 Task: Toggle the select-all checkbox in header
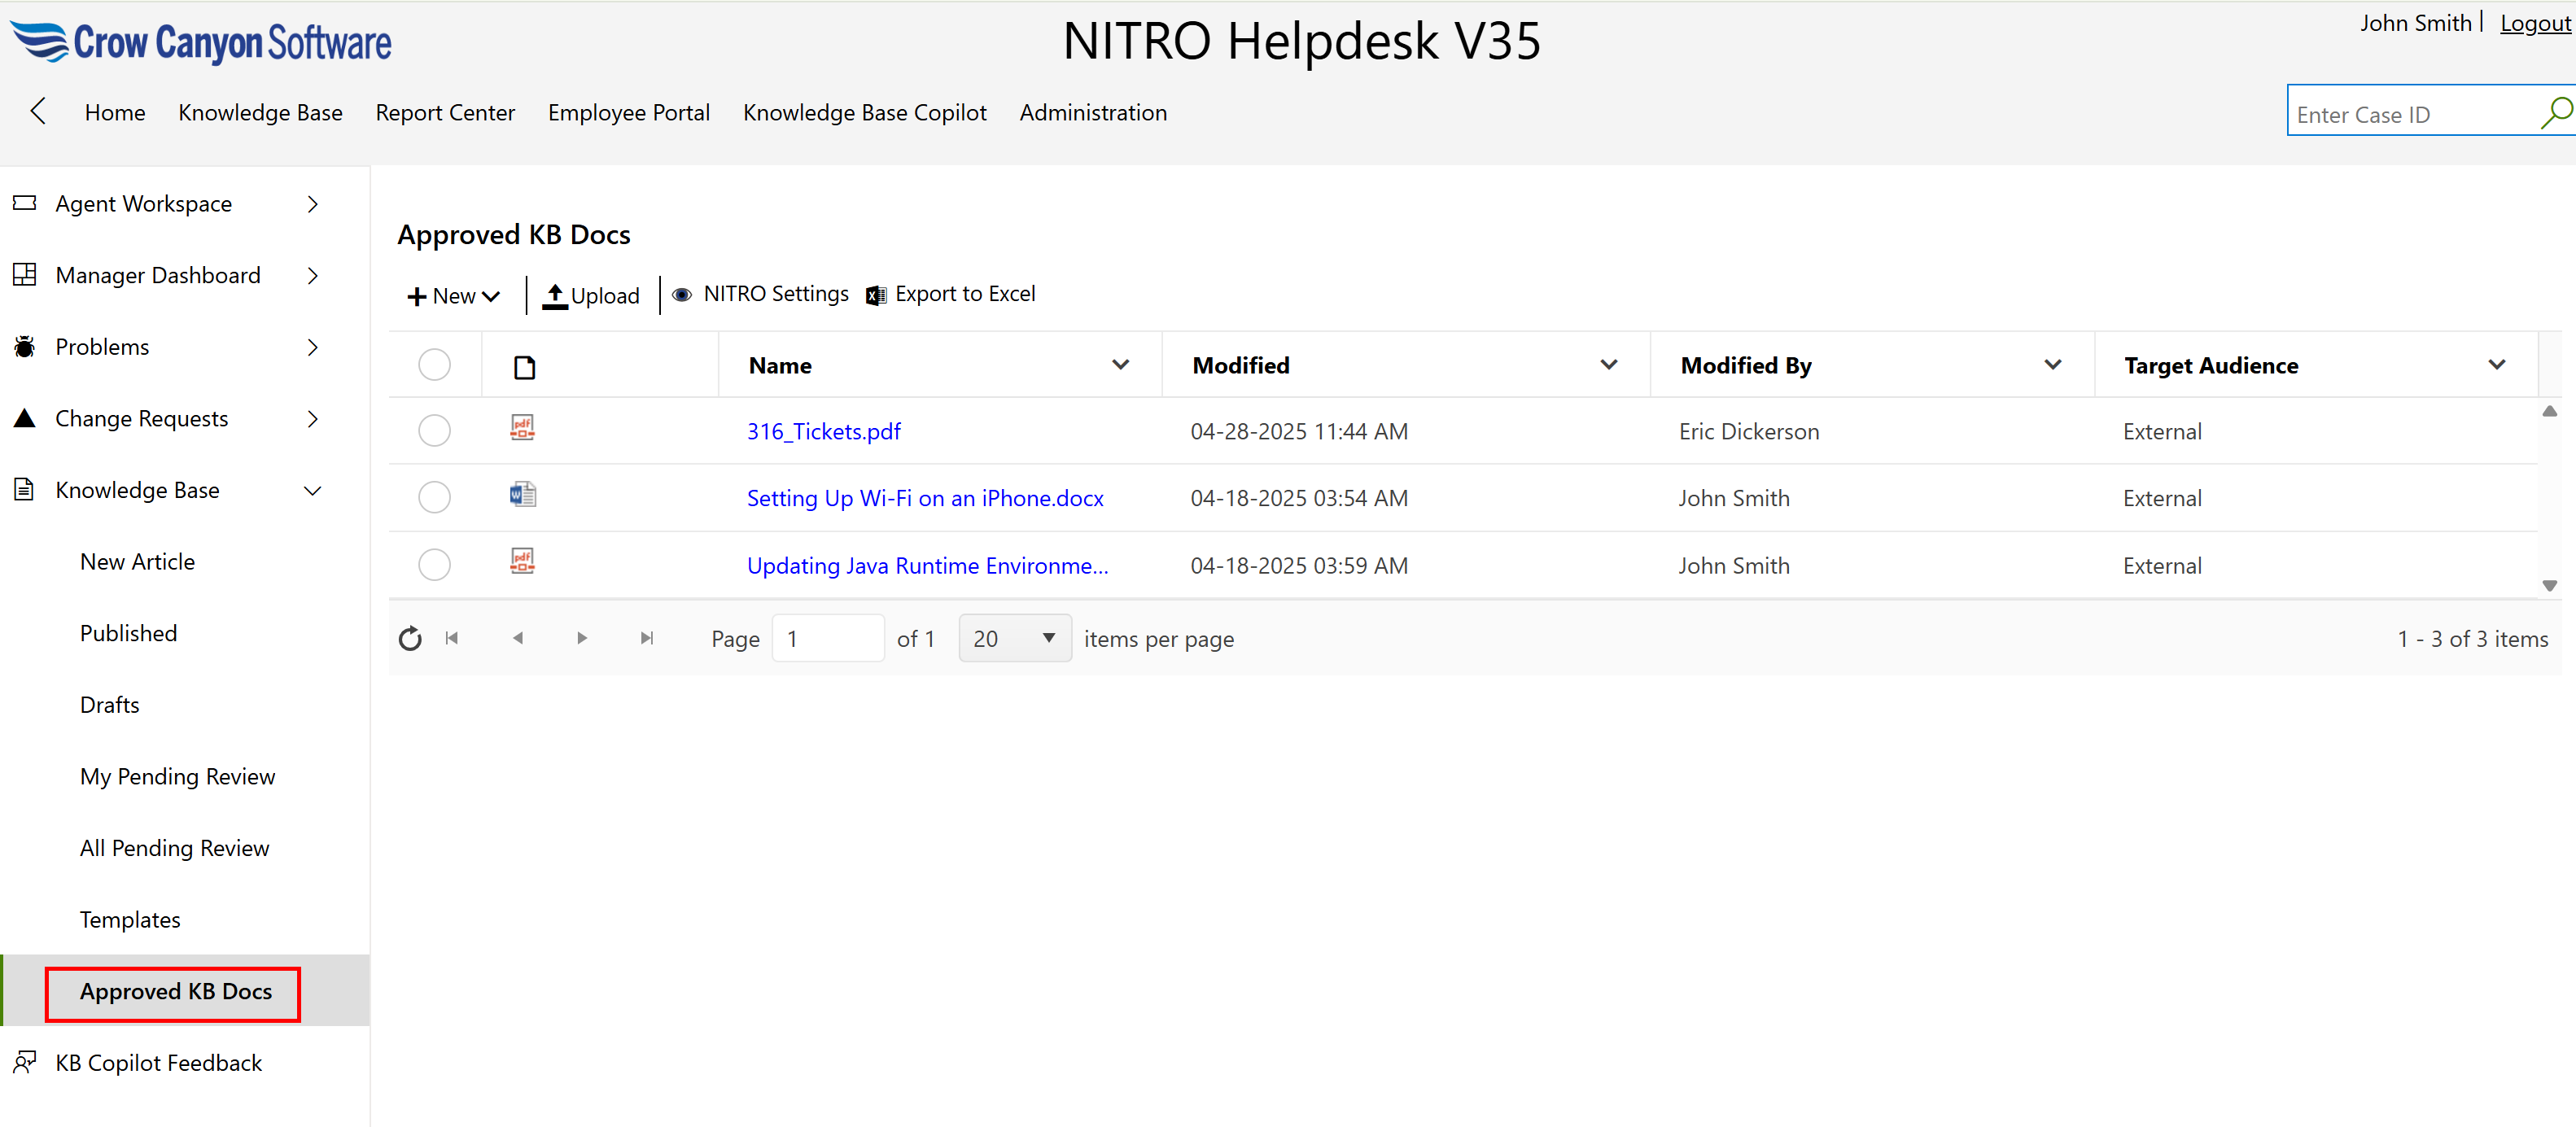coord(434,365)
